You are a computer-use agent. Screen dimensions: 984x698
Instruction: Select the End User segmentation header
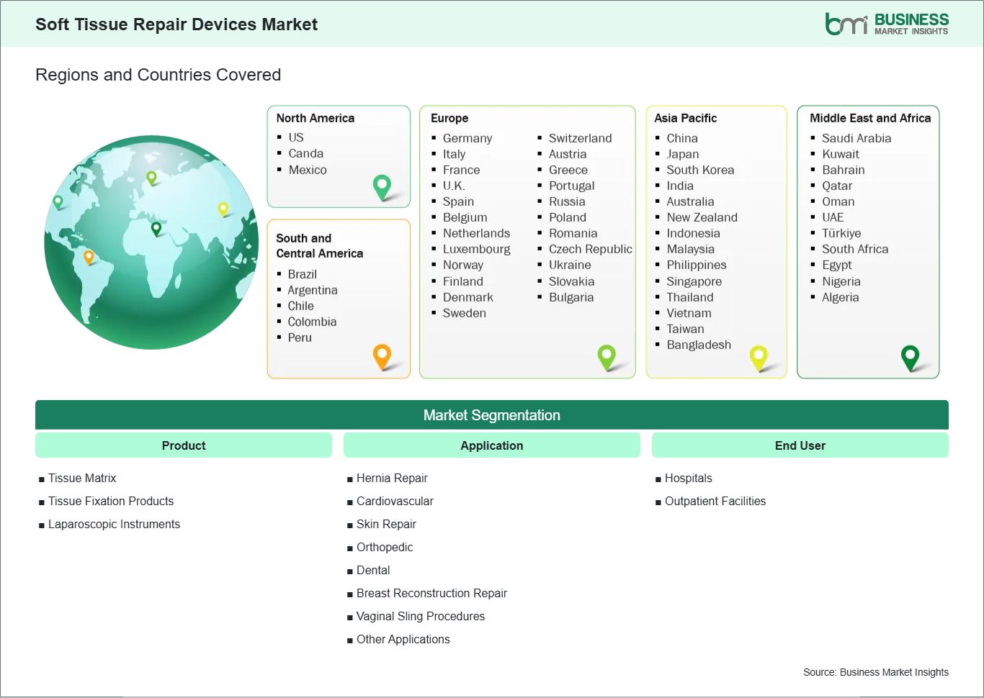(x=800, y=445)
